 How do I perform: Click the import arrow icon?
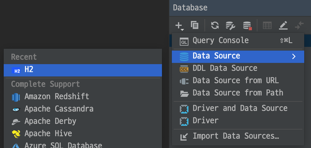click(184, 137)
